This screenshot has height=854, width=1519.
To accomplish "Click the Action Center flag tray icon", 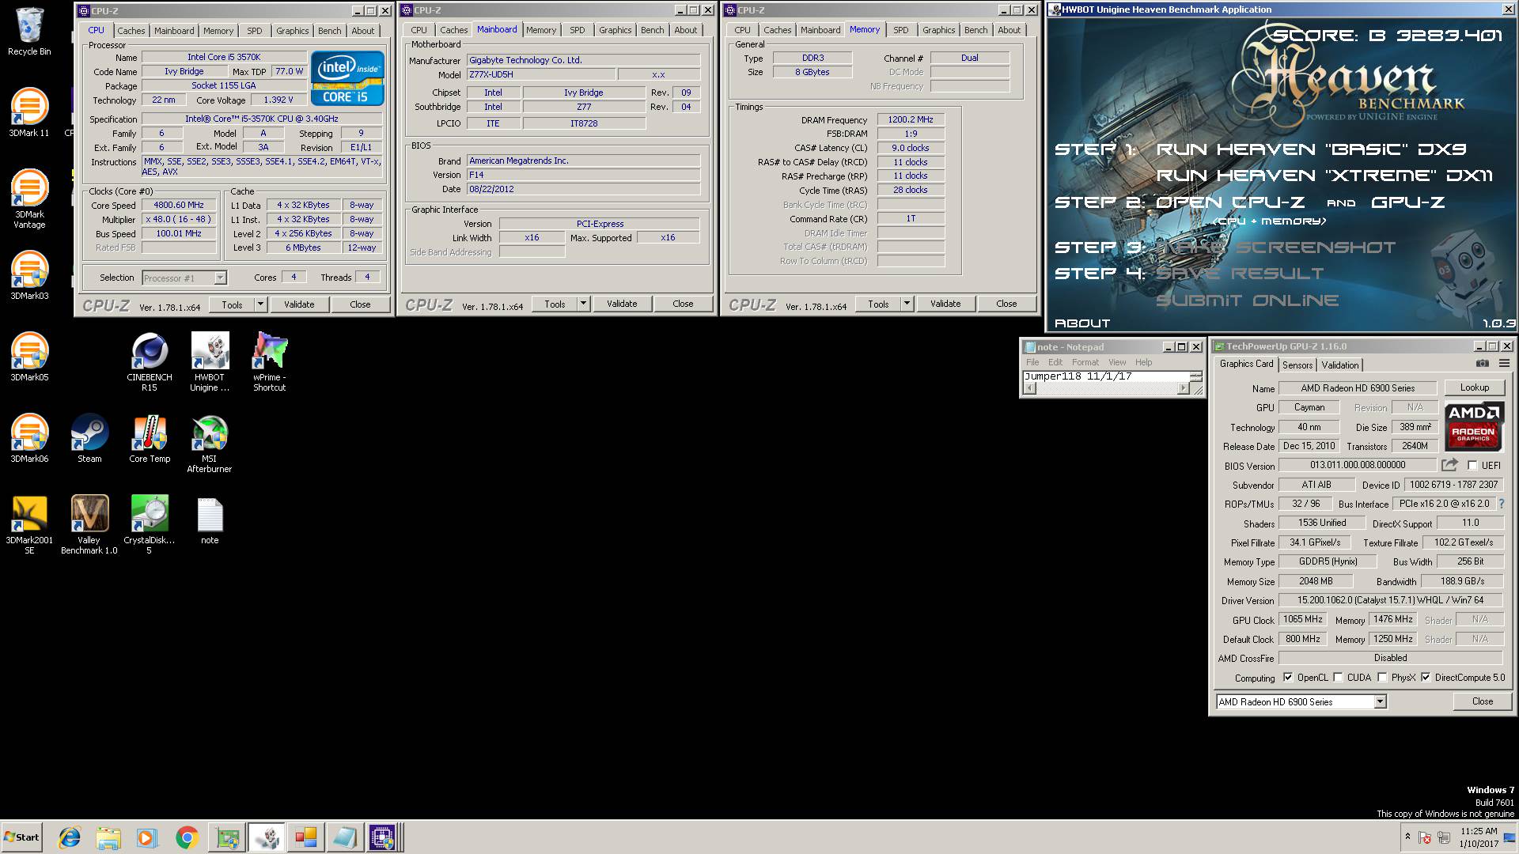I will (x=1425, y=837).
